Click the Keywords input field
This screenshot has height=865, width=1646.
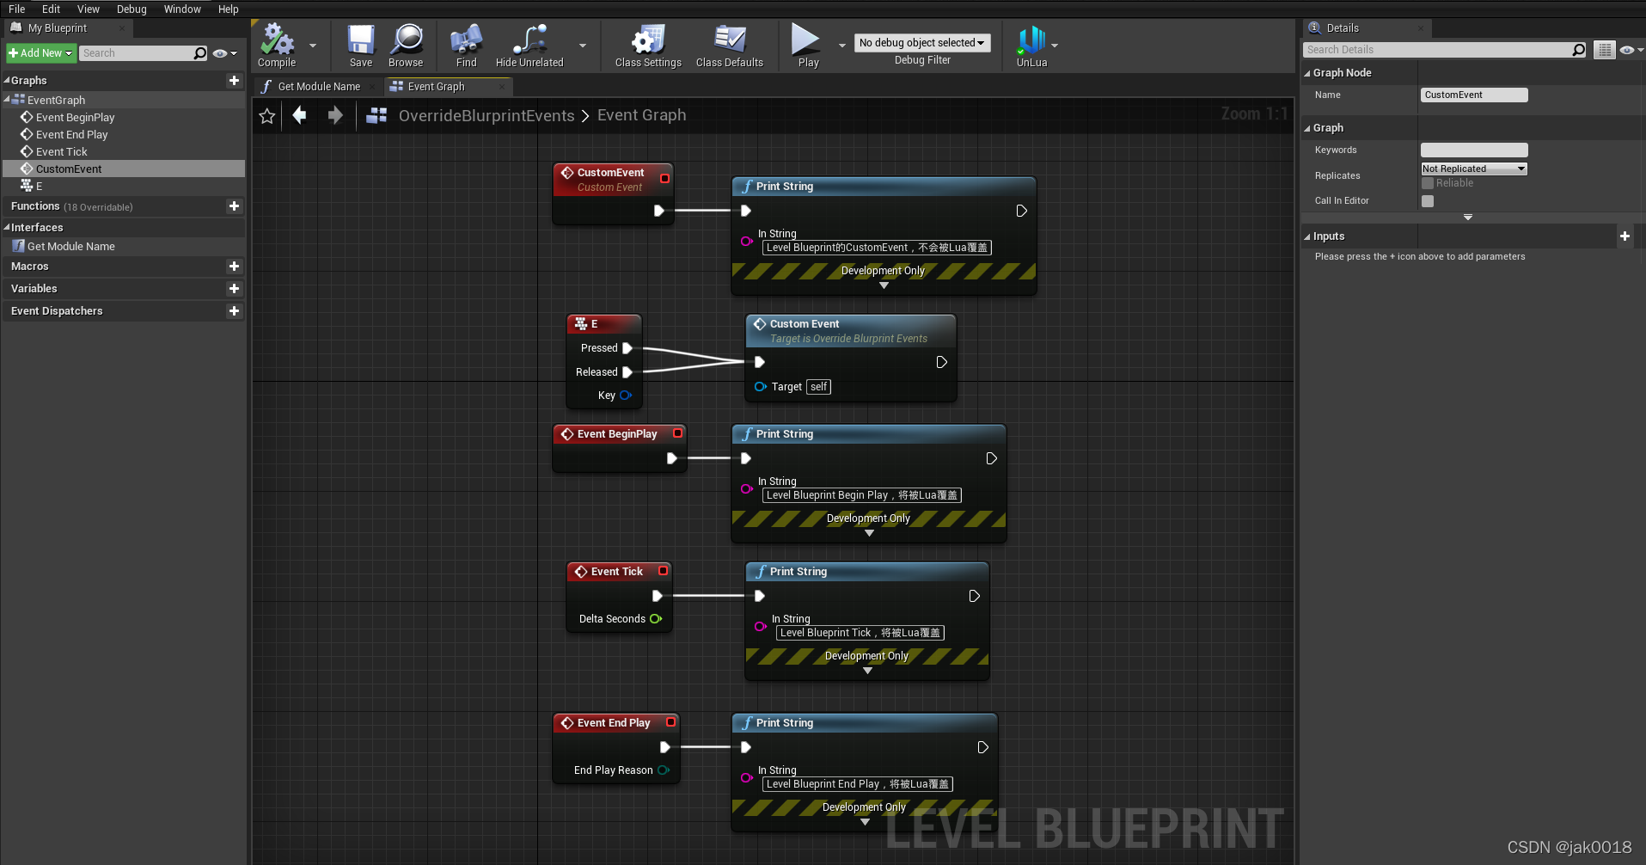pyautogui.click(x=1474, y=150)
